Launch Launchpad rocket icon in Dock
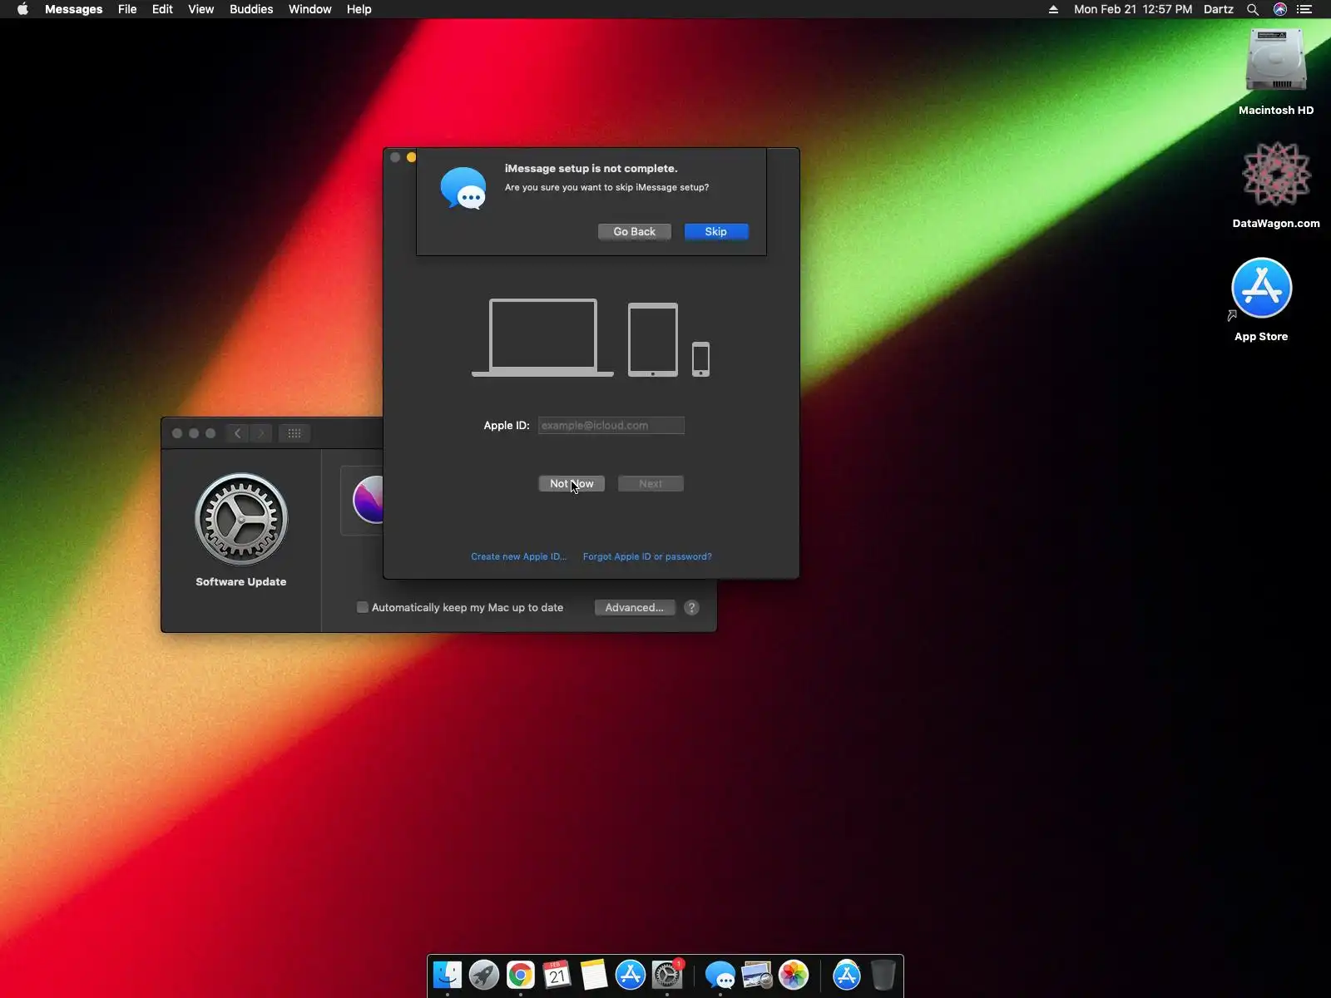Image resolution: width=1331 pixels, height=998 pixels. click(484, 975)
